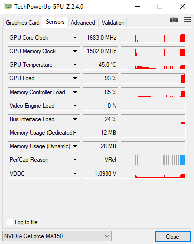194x244 pixels.
Task: Minimize the GPU-Z window
Action: [137, 7]
